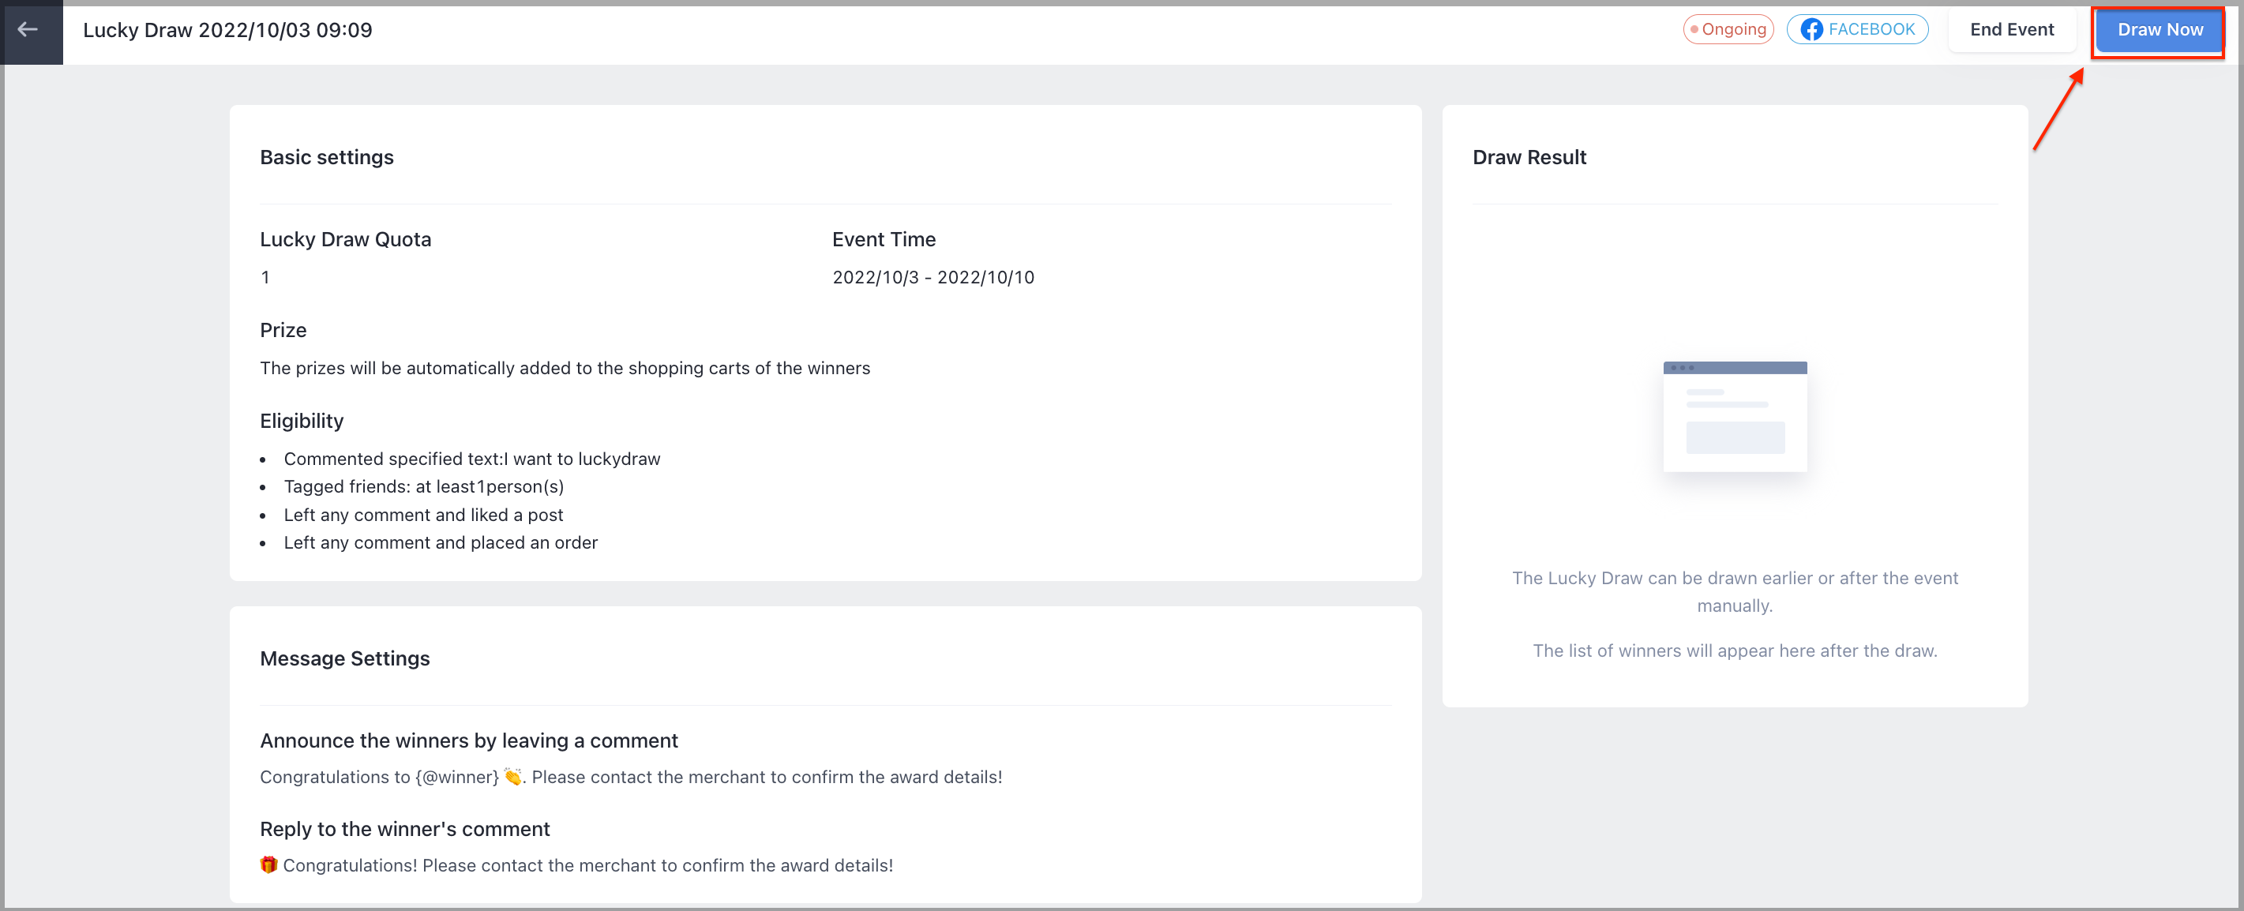The width and height of the screenshot is (2244, 911).
Task: Click the Draw Now button
Action: 2160,30
